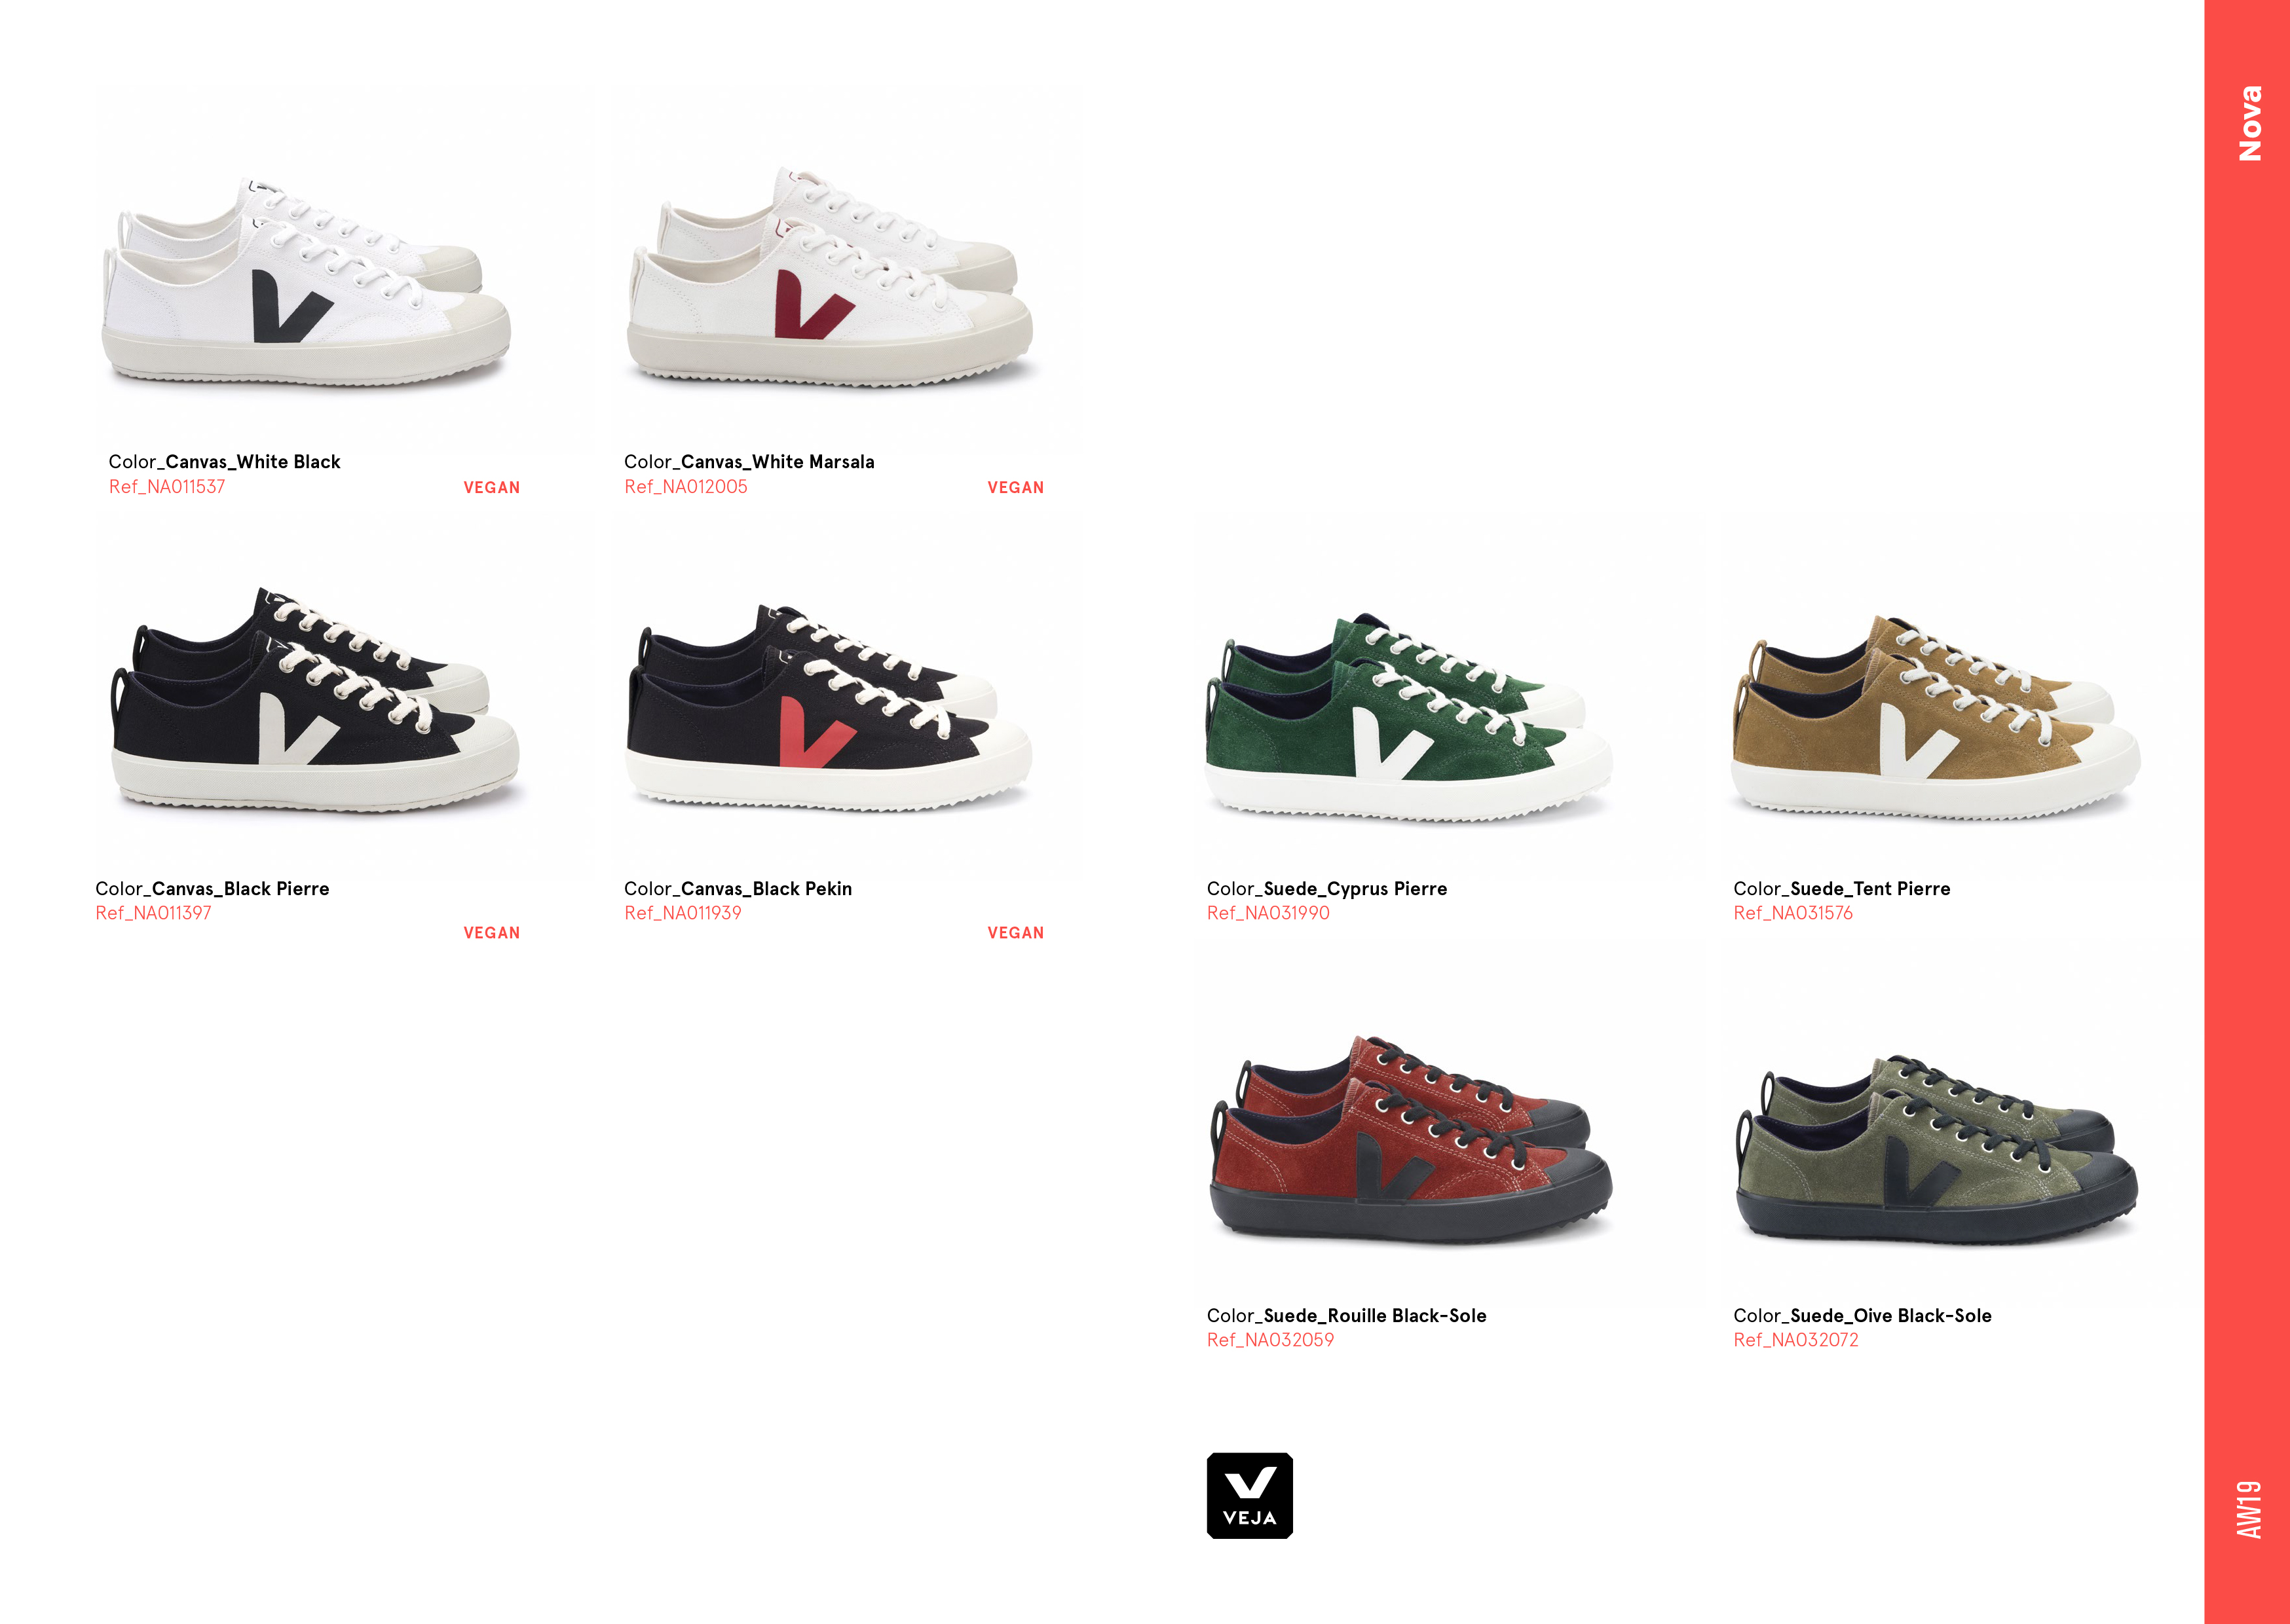
Task: Select the Canvas White Black sneaker image
Action: [306, 281]
